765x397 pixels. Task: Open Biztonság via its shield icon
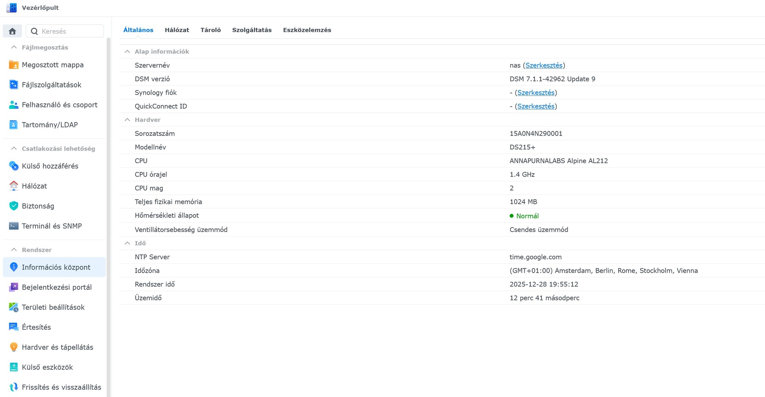coord(14,206)
